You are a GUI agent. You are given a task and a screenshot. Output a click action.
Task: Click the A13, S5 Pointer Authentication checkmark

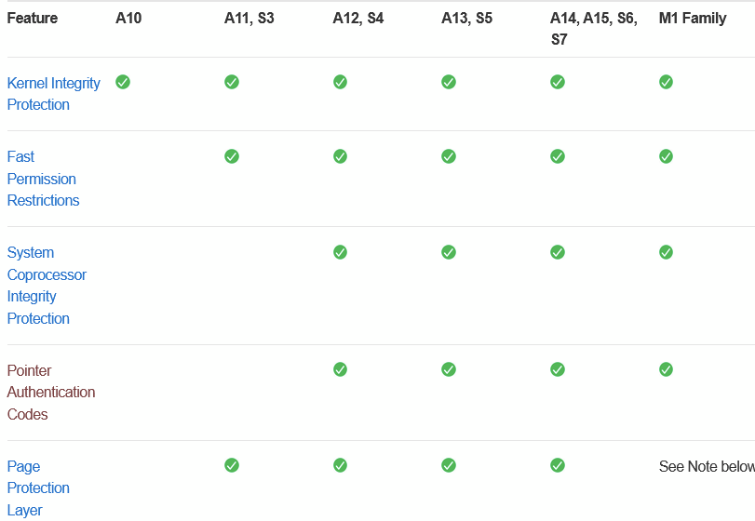point(449,369)
